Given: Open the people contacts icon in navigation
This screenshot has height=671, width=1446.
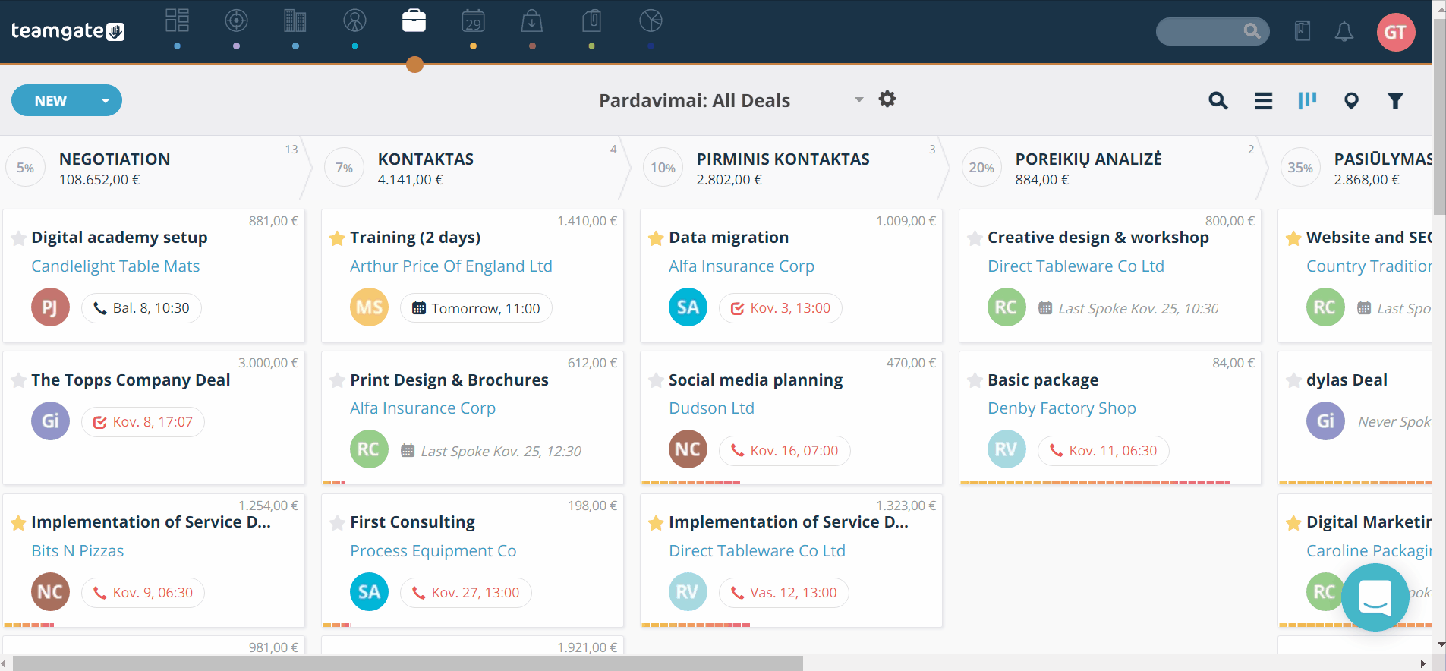Looking at the screenshot, I should (x=354, y=20).
